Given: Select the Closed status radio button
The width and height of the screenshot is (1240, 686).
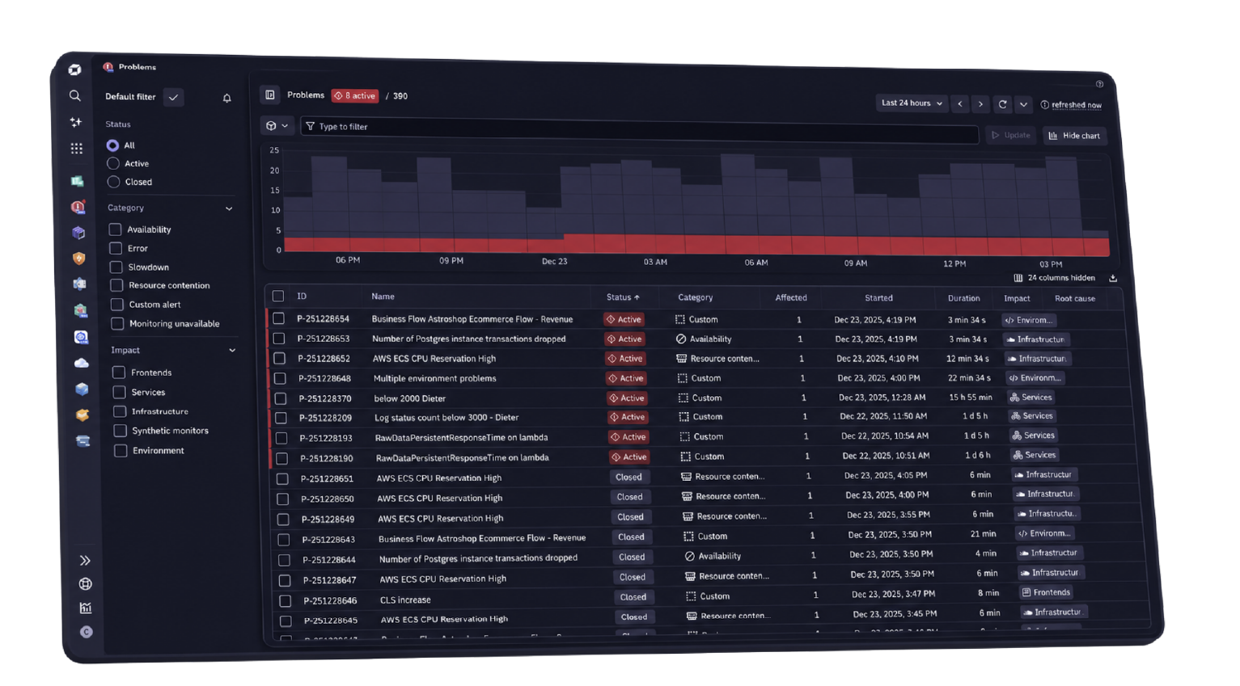Looking at the screenshot, I should pos(113,182).
